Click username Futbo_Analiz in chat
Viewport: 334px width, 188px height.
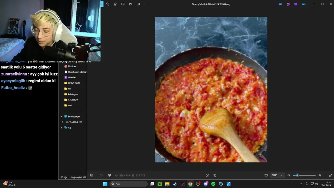pos(13,88)
